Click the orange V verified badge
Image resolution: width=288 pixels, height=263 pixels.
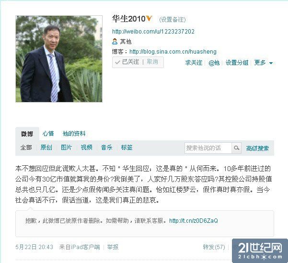click(149, 18)
